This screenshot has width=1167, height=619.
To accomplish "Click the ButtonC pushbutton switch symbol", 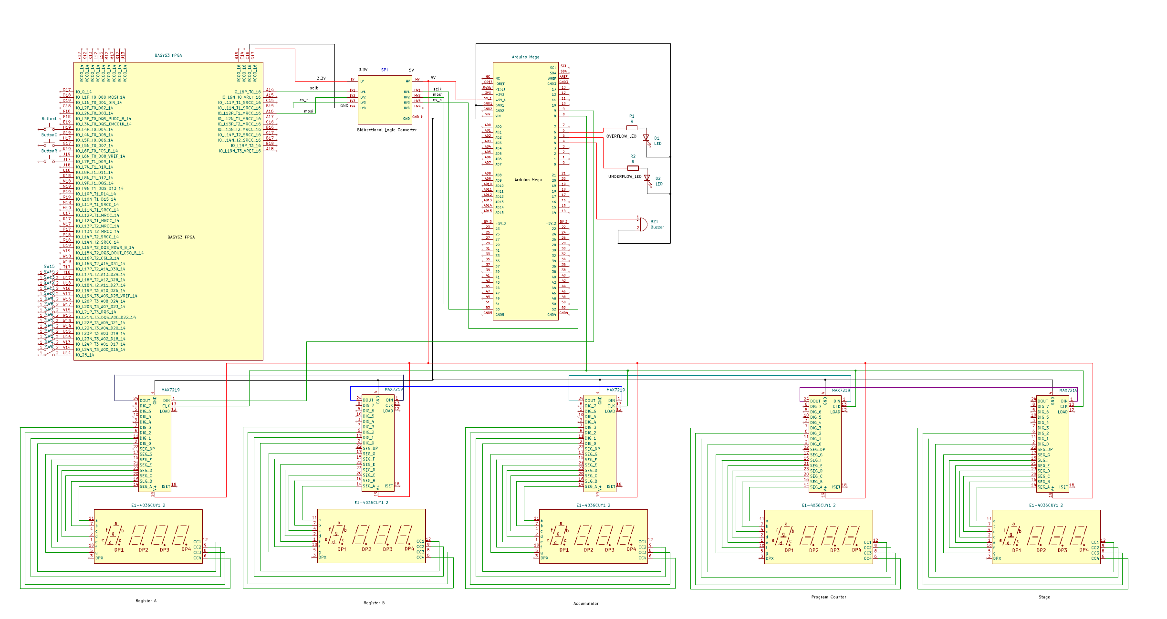I will [49, 144].
